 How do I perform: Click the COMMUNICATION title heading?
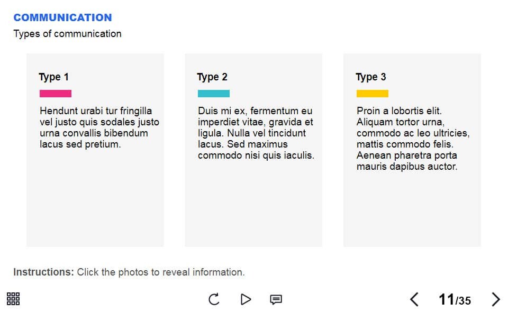point(62,17)
